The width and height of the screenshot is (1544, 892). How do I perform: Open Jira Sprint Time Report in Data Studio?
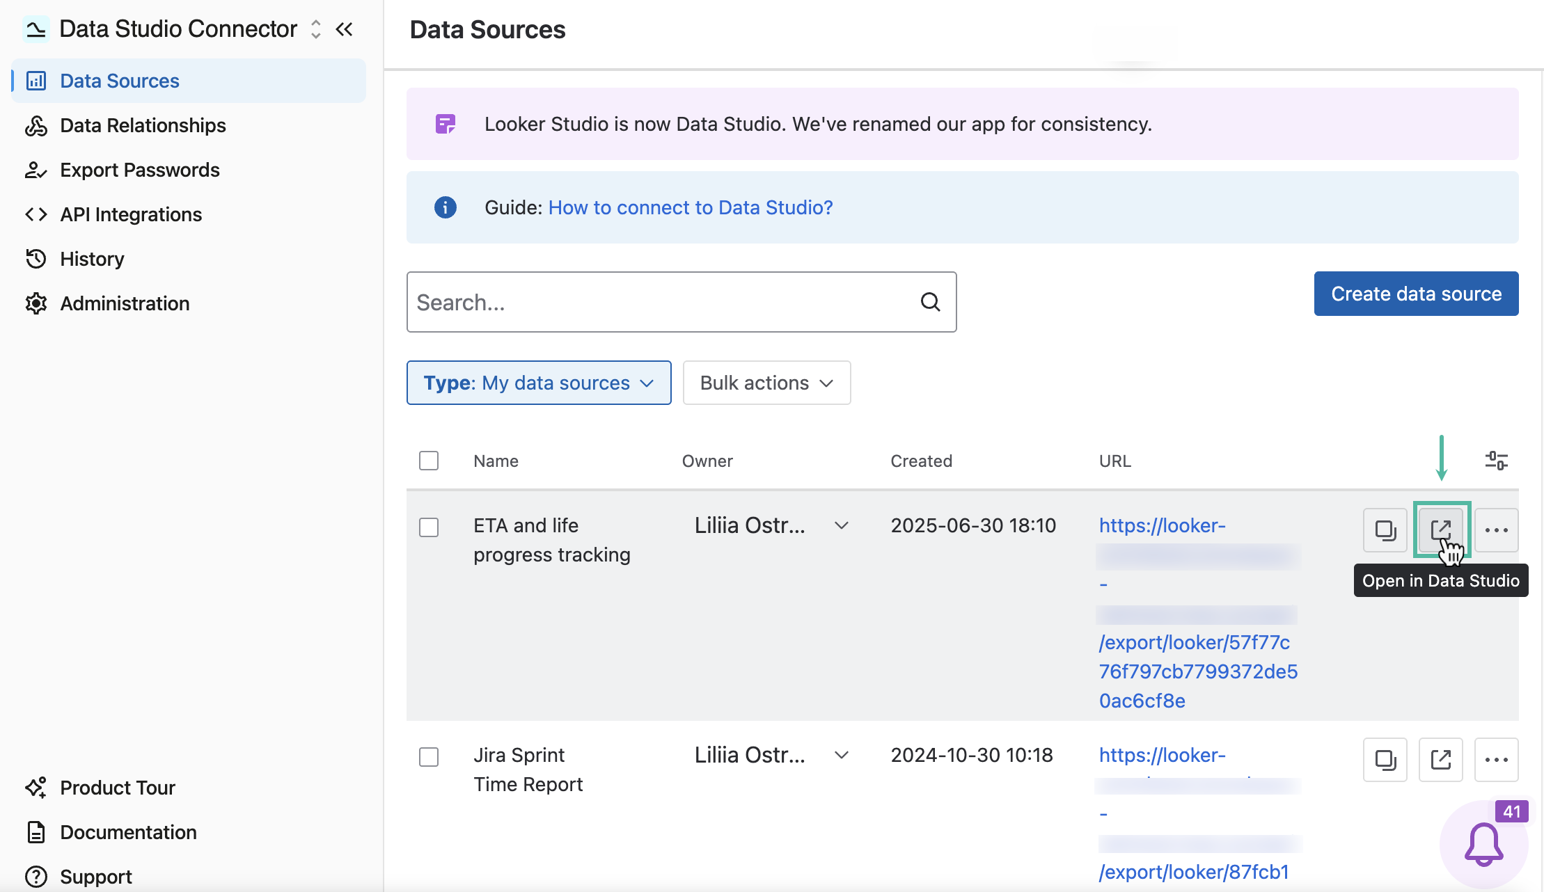pos(1441,760)
